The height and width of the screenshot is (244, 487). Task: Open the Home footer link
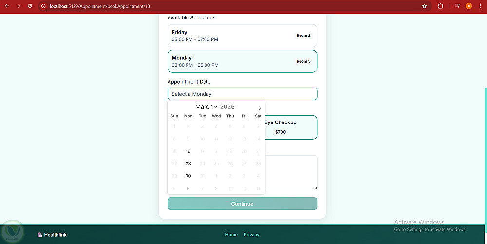tap(231, 235)
